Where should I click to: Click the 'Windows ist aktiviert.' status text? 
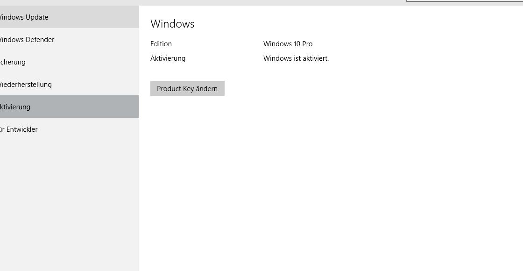(296, 58)
